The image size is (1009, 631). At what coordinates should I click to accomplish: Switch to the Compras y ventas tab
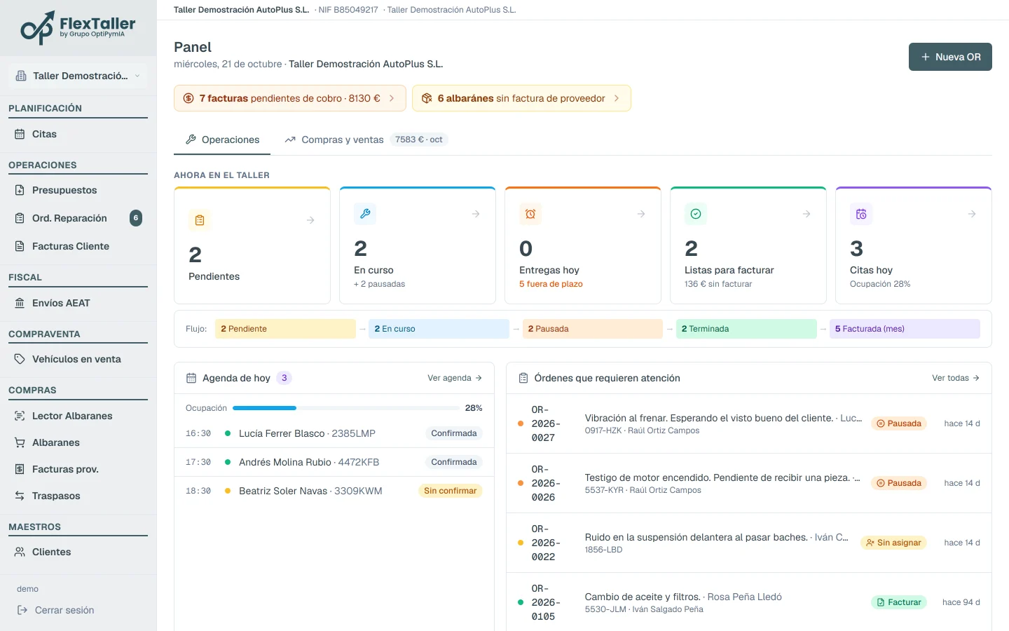click(365, 140)
